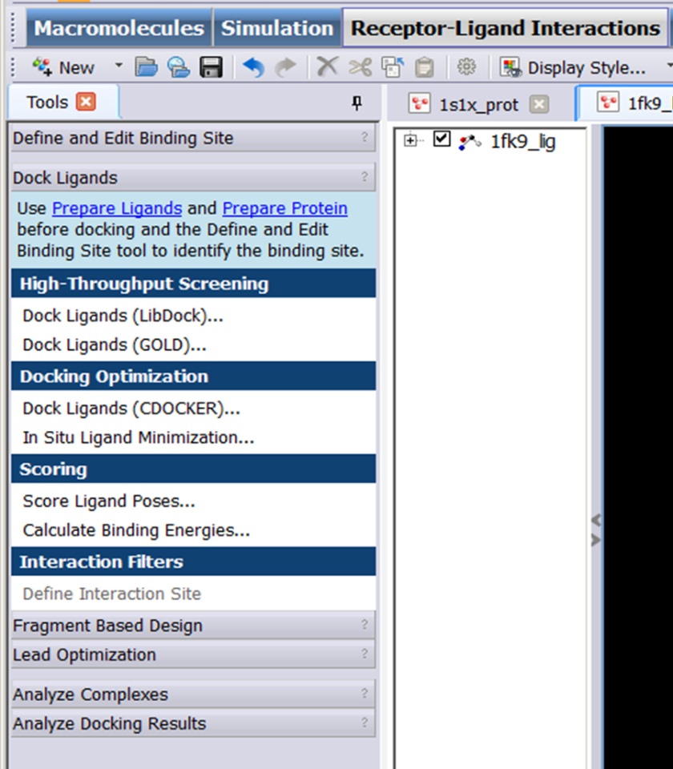Close the 1s1x_prot tab
The width and height of the screenshot is (673, 769).
click(x=539, y=104)
